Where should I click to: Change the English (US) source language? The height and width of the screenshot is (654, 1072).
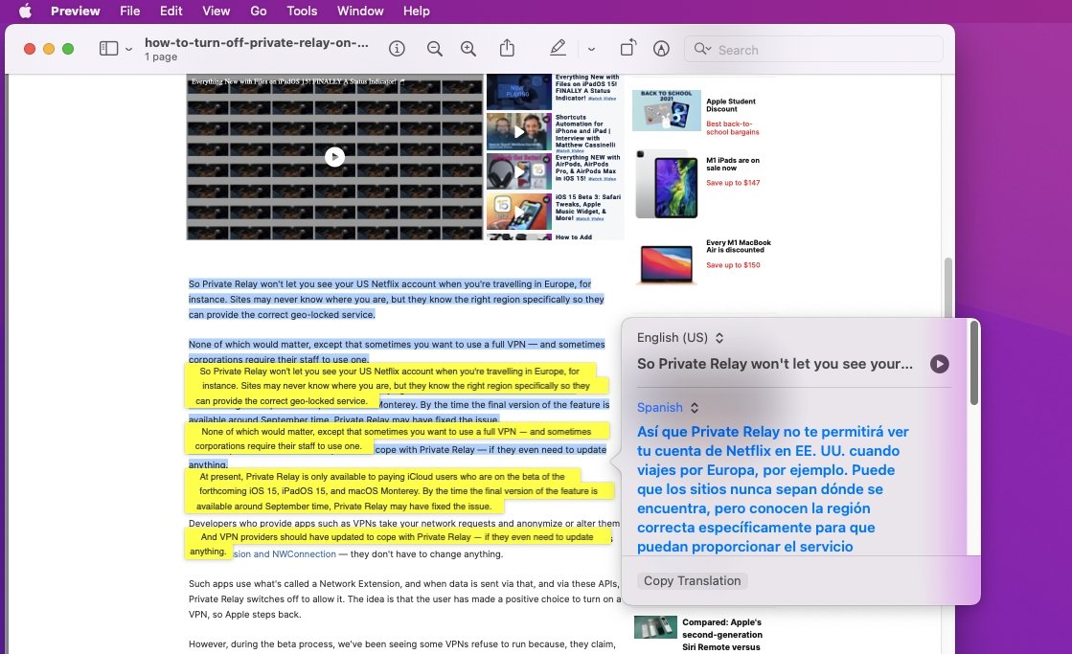click(x=680, y=338)
